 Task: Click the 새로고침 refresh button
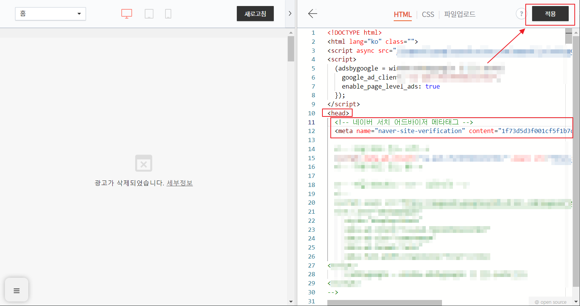(255, 14)
